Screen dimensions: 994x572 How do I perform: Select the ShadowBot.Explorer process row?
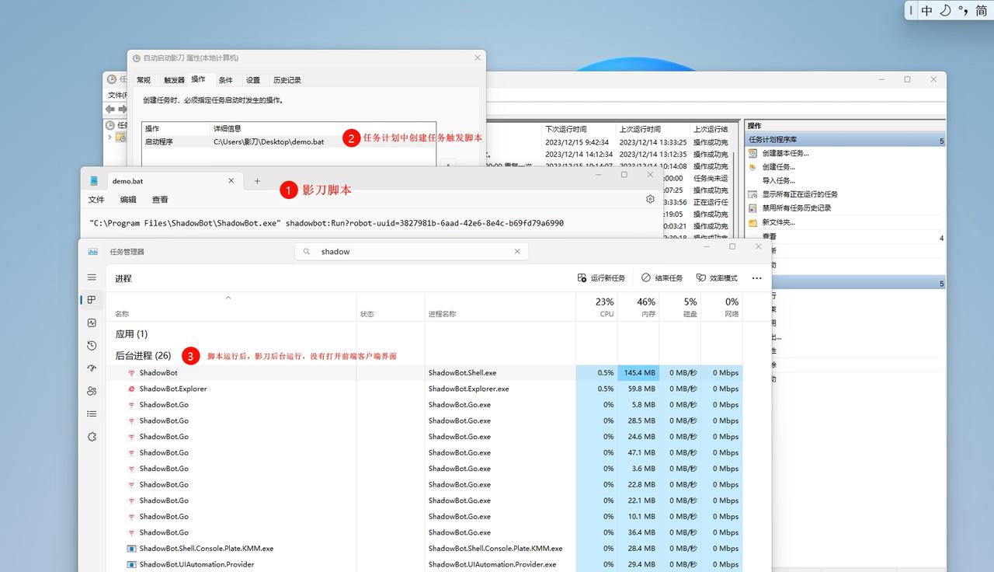[172, 389]
